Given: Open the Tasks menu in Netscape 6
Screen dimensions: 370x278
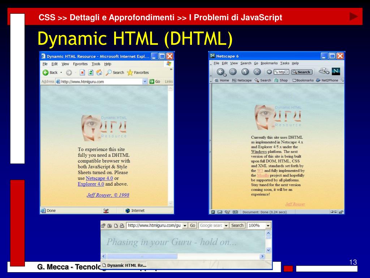Looking at the screenshot, I should click(285, 63).
